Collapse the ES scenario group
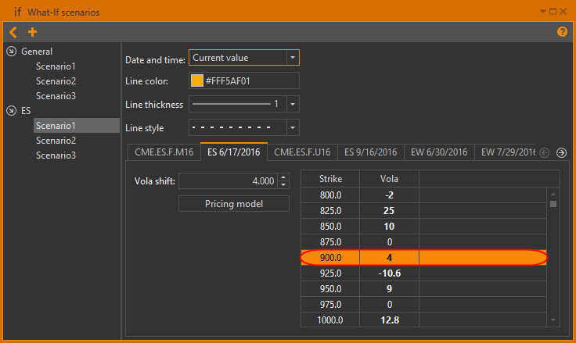 click(11, 111)
